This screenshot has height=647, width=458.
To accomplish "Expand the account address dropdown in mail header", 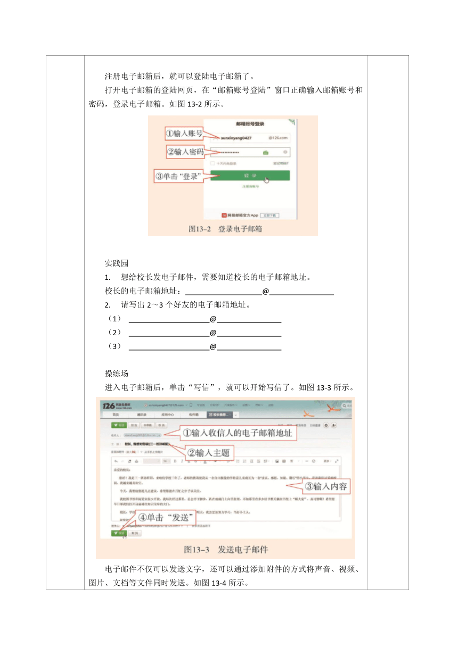I will (x=186, y=405).
